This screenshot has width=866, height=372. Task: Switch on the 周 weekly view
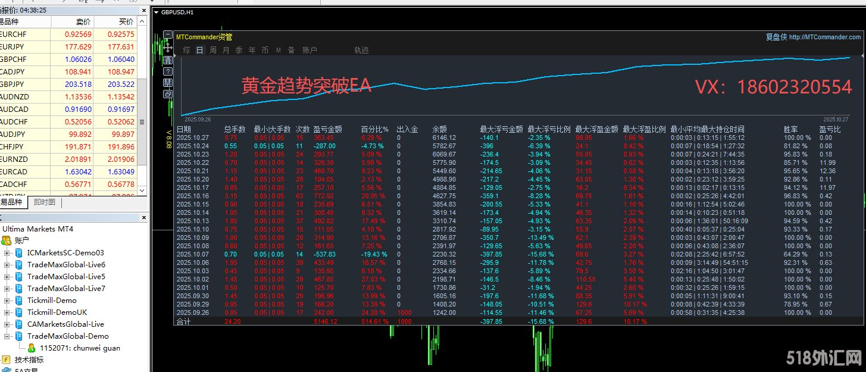[212, 50]
